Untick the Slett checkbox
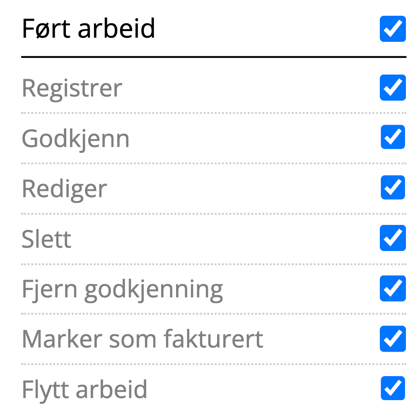This screenshot has width=420, height=420. click(x=392, y=238)
